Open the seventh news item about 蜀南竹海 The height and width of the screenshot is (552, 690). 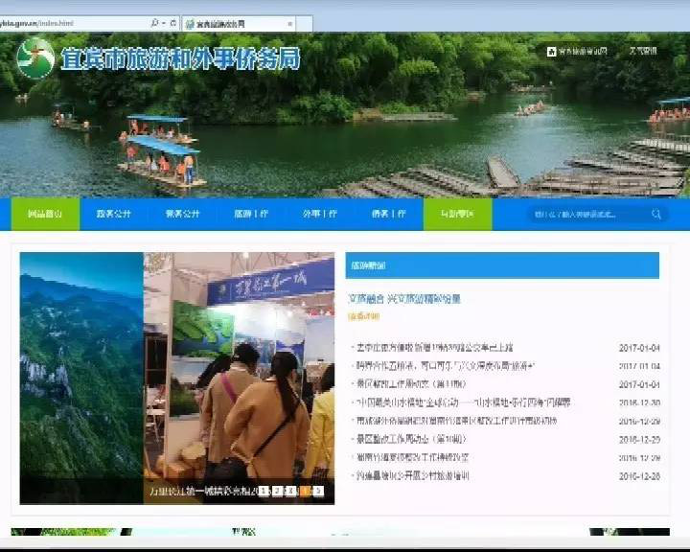412,458
